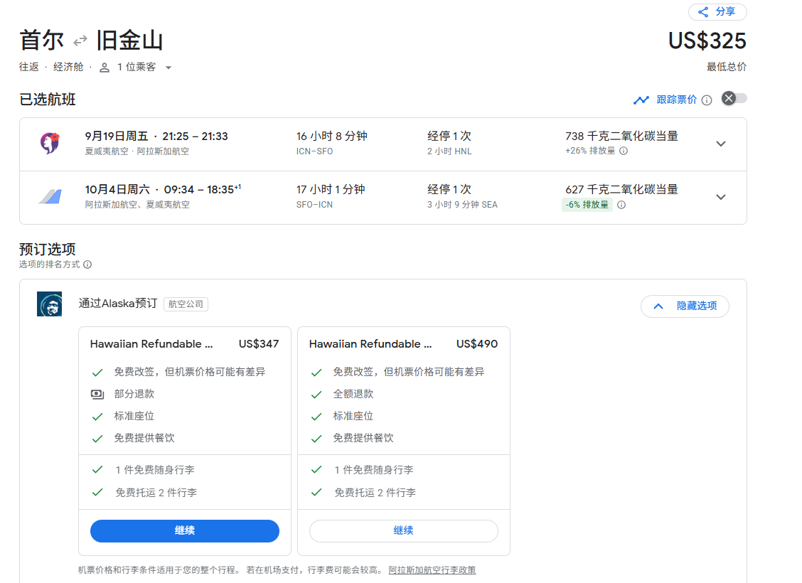Click the Alaska Airlines return flight logo
The image size is (802, 583).
(x=50, y=197)
